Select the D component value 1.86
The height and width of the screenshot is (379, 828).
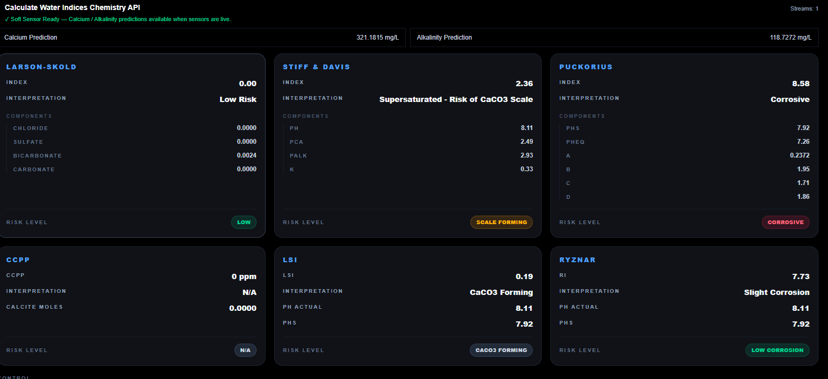pos(803,197)
